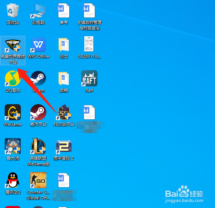Open WPS Office shortcut

[38, 45]
